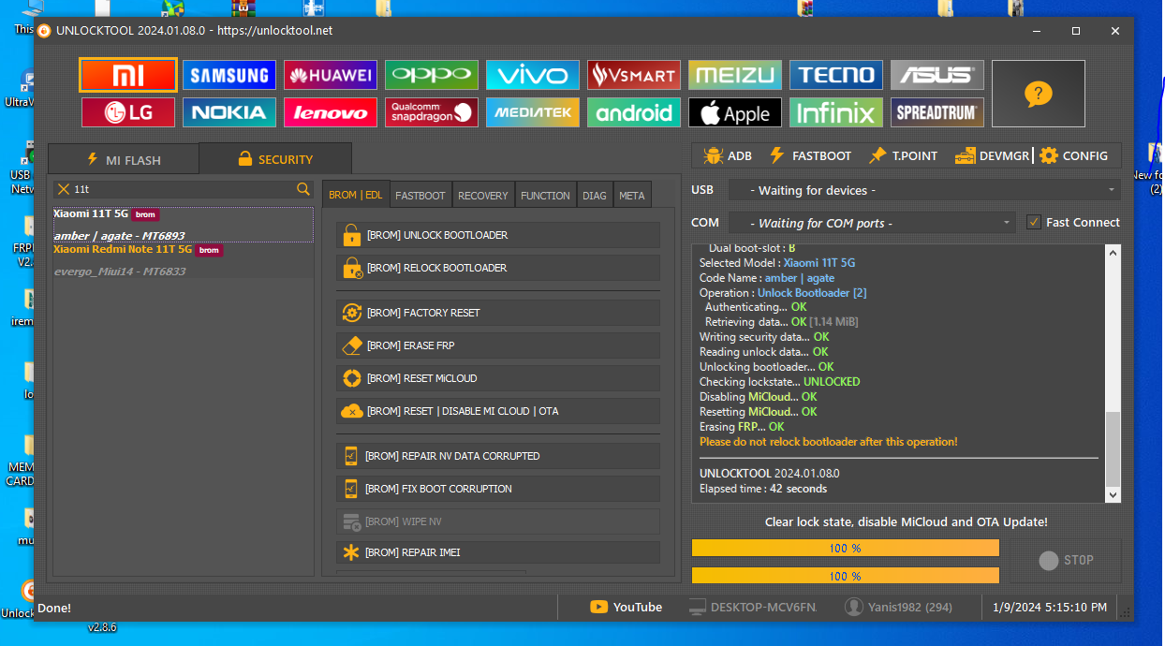This screenshot has height=646, width=1165.
Task: Click the ADB toolbar button
Action: (728, 155)
